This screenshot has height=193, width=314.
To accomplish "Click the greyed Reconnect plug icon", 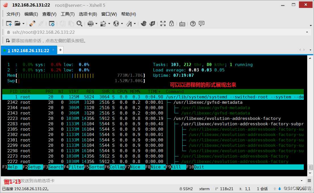I will point(41,24).
